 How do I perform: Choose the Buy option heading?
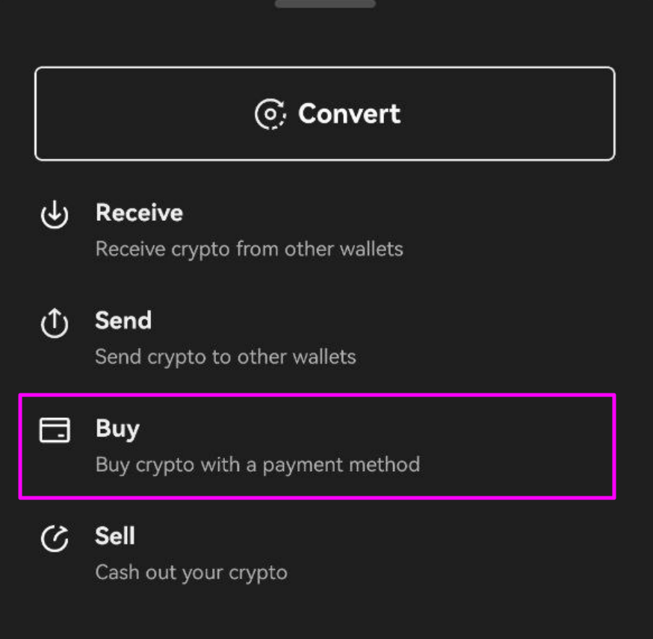(117, 428)
